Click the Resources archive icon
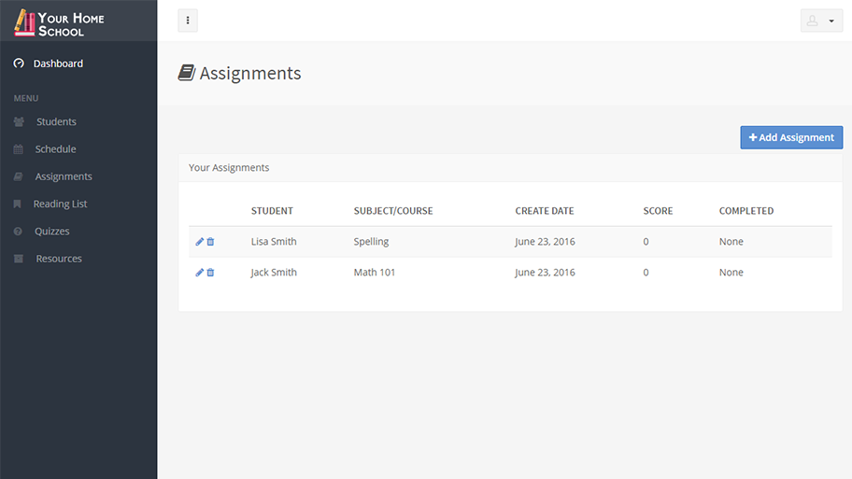852x479 pixels. point(19,259)
